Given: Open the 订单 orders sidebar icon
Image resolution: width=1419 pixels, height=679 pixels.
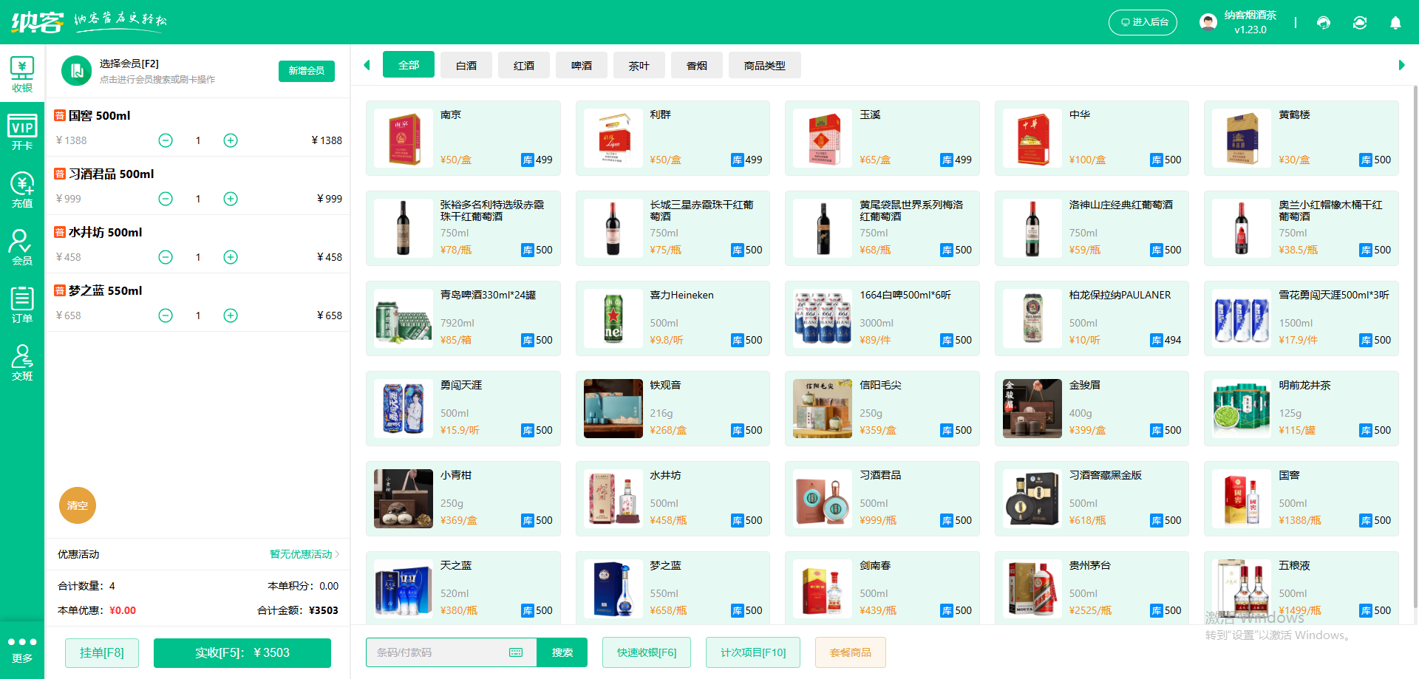Looking at the screenshot, I should point(22,305).
